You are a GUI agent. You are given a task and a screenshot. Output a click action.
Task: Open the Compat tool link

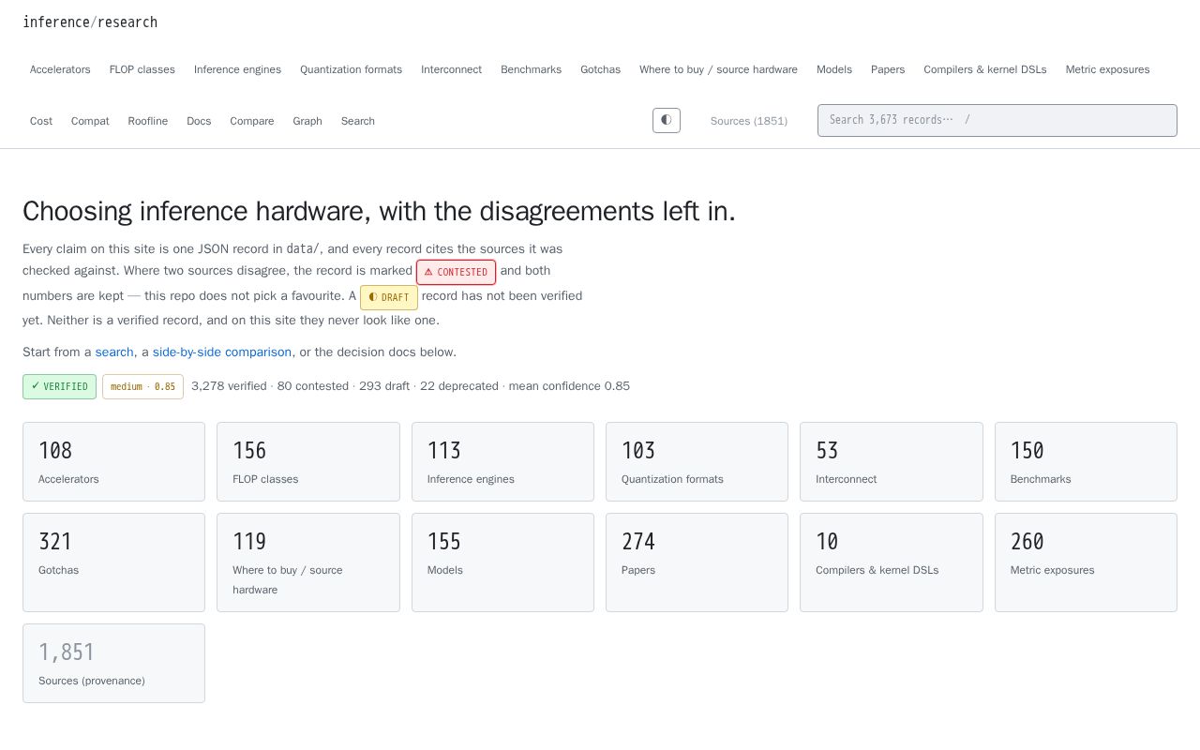click(90, 121)
